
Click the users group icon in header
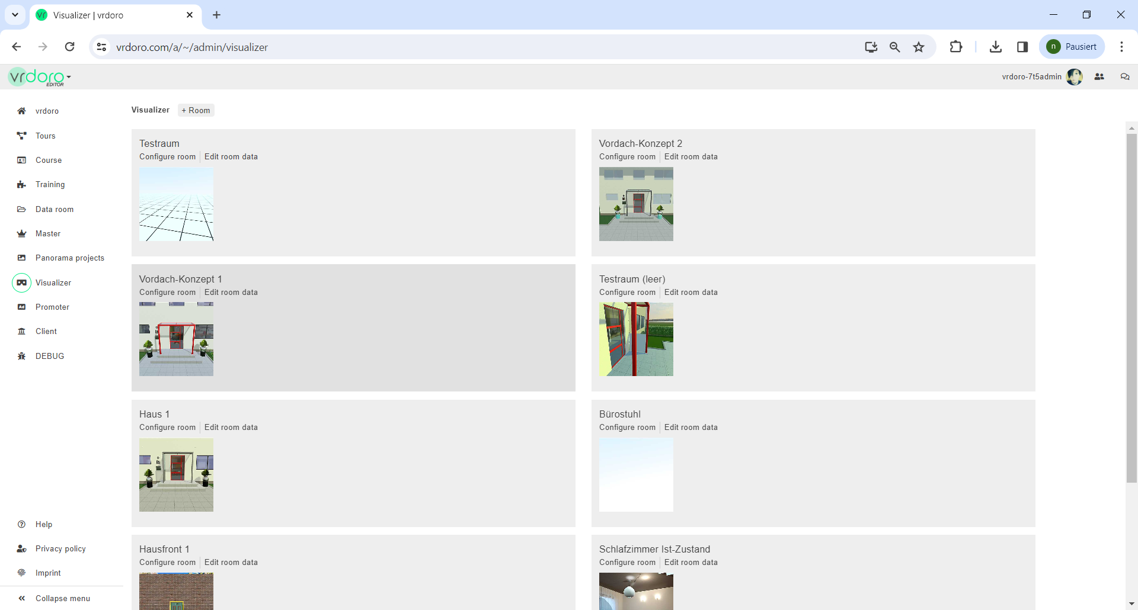point(1099,76)
